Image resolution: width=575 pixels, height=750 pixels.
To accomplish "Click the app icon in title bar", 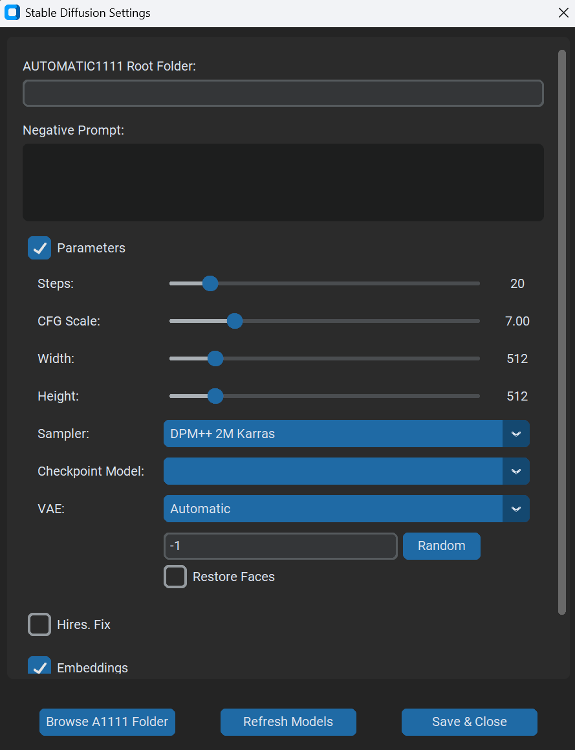I will (12, 13).
